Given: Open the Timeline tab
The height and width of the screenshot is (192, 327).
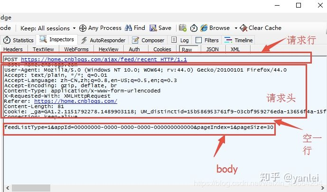Looking at the screenshot, I should pos(239,40).
